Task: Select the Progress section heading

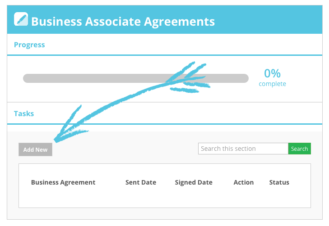Action: (x=29, y=45)
